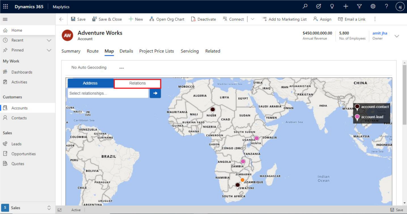The height and width of the screenshot is (214, 407).
Task: Open Opportunities in sidebar
Action: 27,154
